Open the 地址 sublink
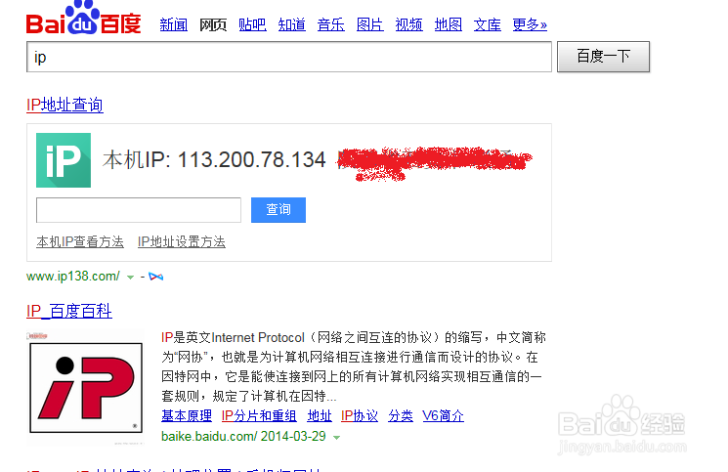The image size is (728, 472). (320, 416)
